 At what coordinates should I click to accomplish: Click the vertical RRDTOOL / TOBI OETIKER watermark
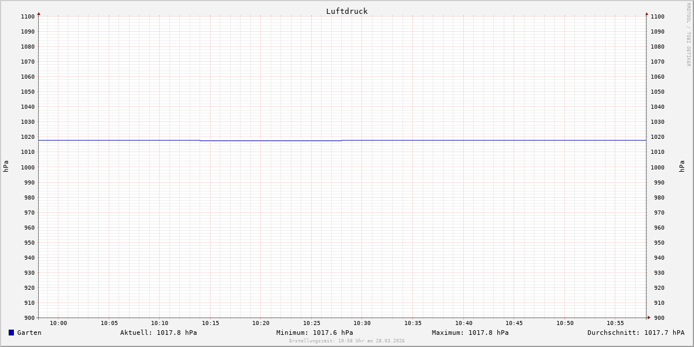pyautogui.click(x=688, y=35)
